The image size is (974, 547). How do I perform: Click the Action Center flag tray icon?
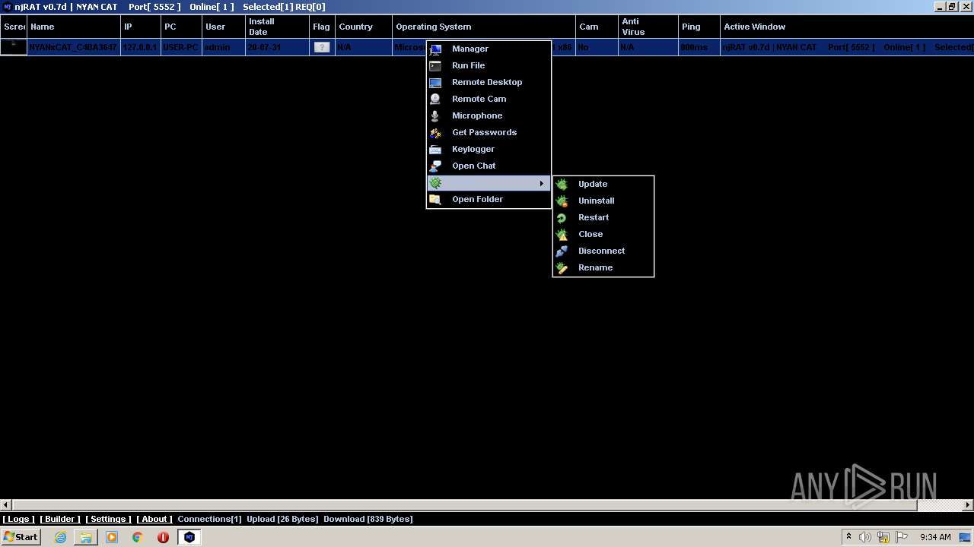[x=902, y=537]
